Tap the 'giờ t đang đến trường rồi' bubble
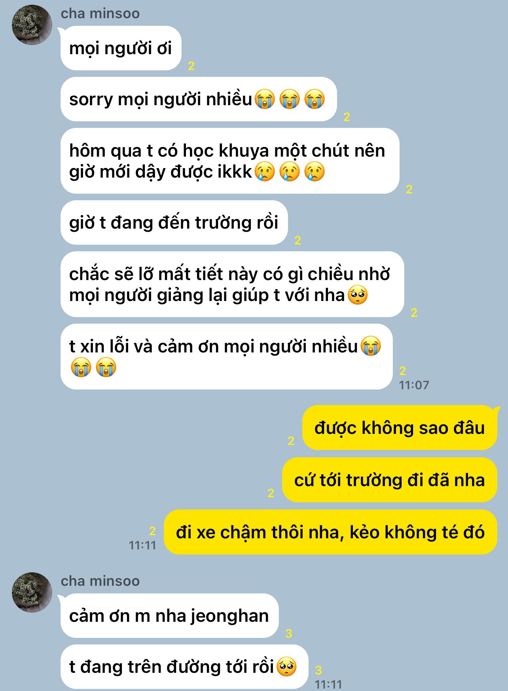 [174, 222]
